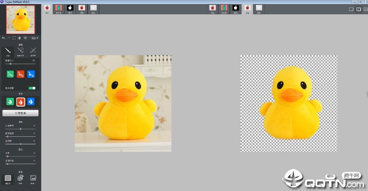This screenshot has height=191, width=368.
Task: Select the rectangular marquee selection tool
Action: (14, 38)
